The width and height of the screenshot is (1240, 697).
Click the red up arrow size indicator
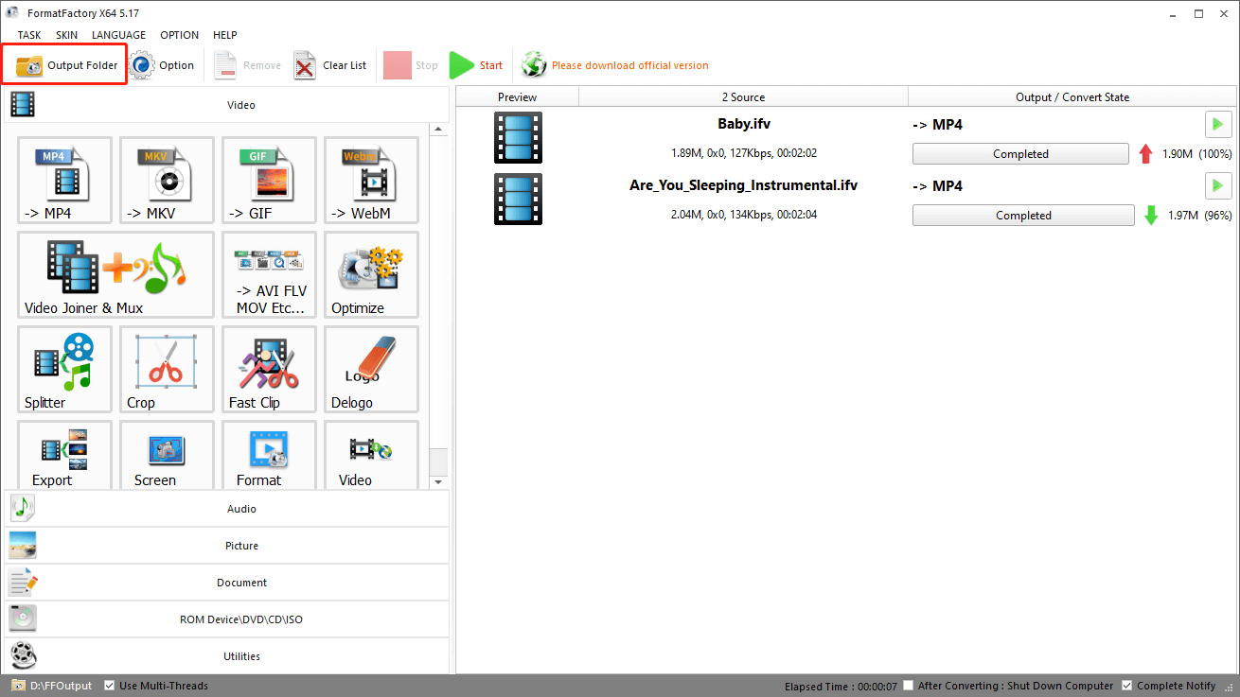click(x=1146, y=154)
